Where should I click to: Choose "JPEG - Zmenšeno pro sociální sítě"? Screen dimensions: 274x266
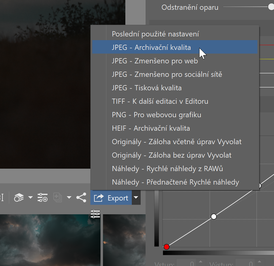[x=167, y=74]
